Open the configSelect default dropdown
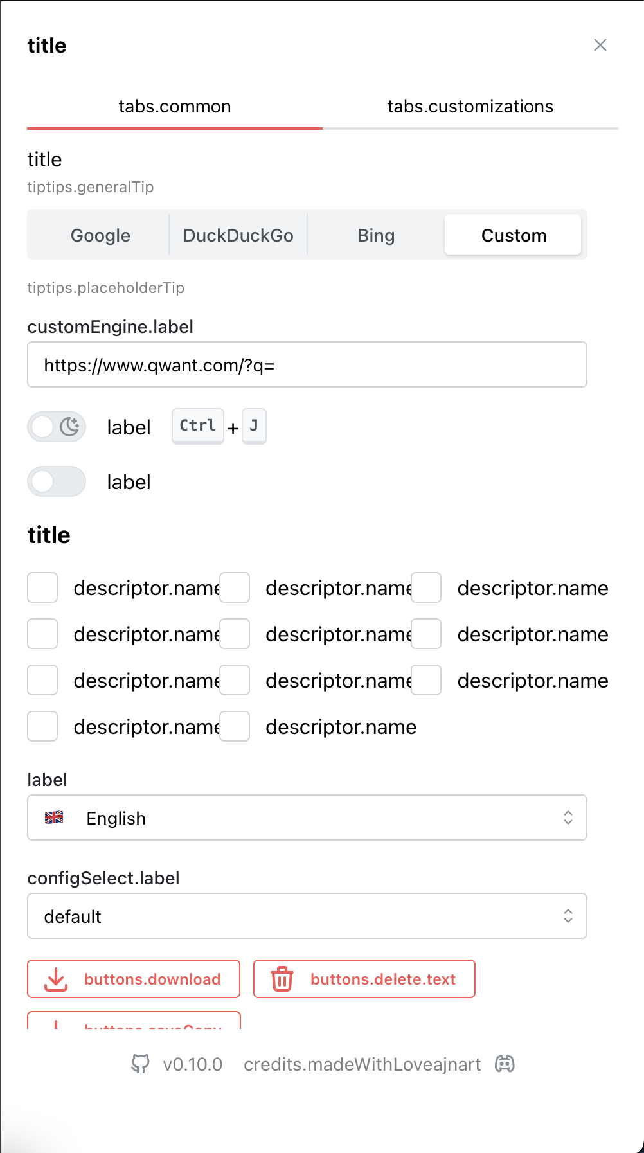The image size is (644, 1153). click(307, 916)
